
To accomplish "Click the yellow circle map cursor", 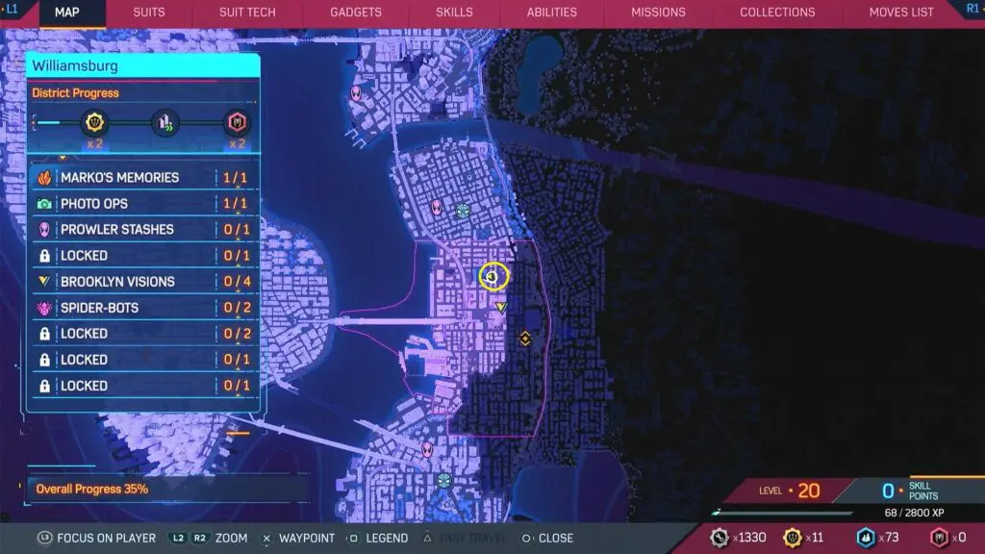I will pos(493,277).
